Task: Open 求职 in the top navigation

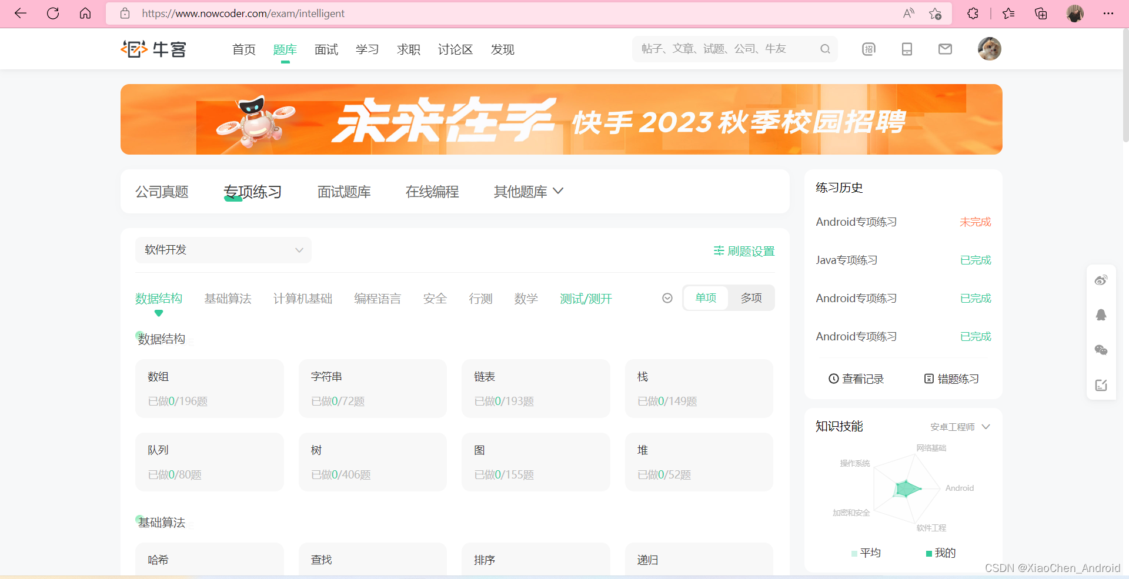Action: coord(409,49)
